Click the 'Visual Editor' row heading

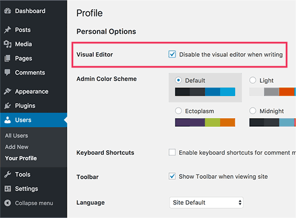(95, 54)
